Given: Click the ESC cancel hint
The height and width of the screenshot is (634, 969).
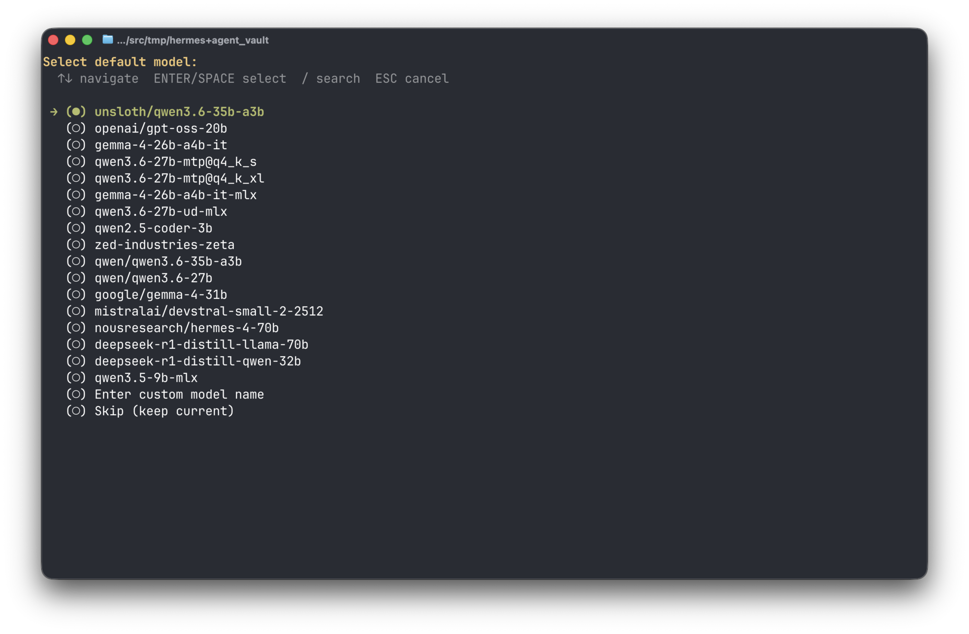Looking at the screenshot, I should pyautogui.click(x=412, y=79).
